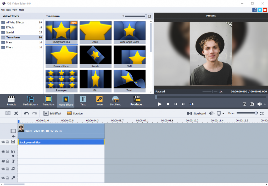
Task: Open the Transitions panel
Action: click(48, 101)
